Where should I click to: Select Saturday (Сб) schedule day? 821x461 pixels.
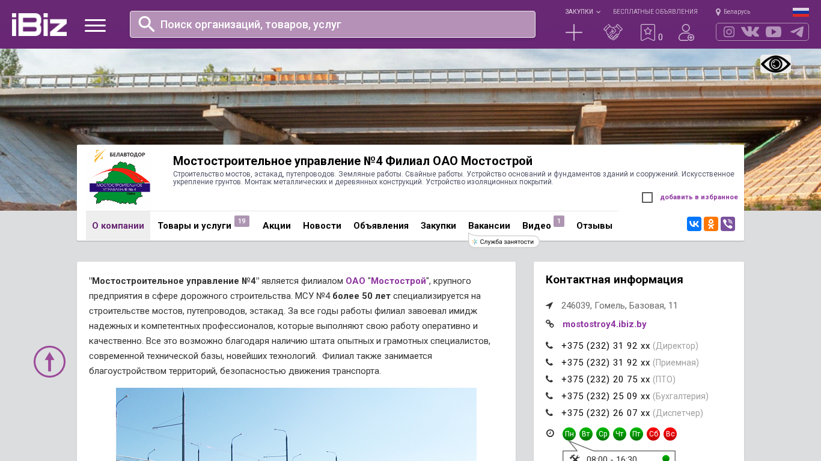click(x=653, y=434)
